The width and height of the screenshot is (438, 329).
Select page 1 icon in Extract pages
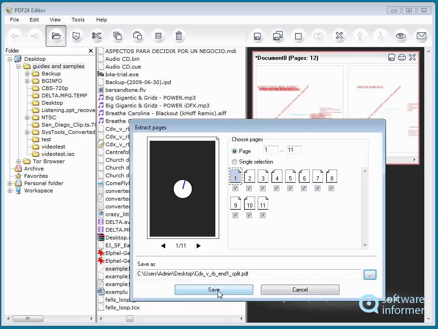click(235, 176)
